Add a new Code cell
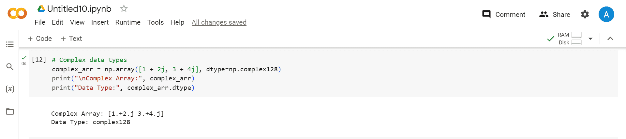This screenshot has width=626, height=139. [40, 39]
